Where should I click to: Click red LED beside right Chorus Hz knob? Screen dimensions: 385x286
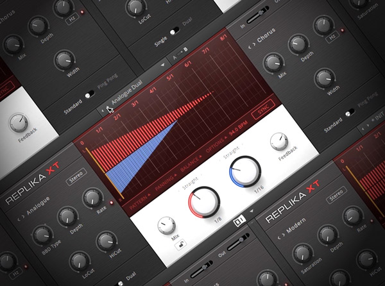342,30
